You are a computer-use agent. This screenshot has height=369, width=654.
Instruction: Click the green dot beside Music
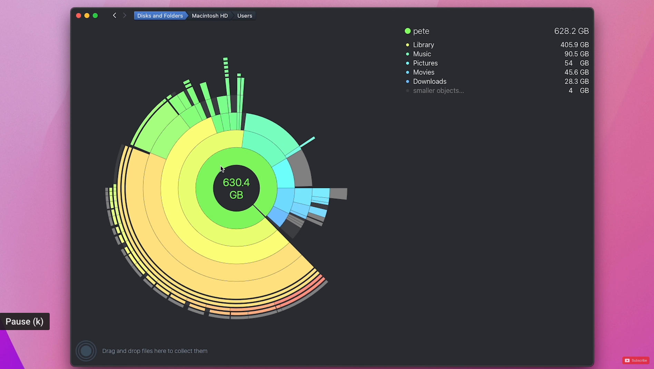(x=408, y=54)
